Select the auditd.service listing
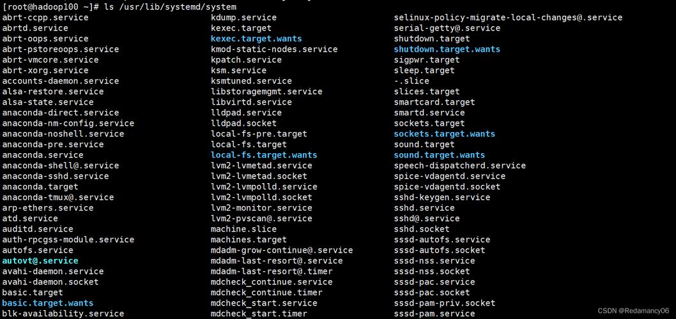This screenshot has height=319, width=676. click(x=38, y=229)
